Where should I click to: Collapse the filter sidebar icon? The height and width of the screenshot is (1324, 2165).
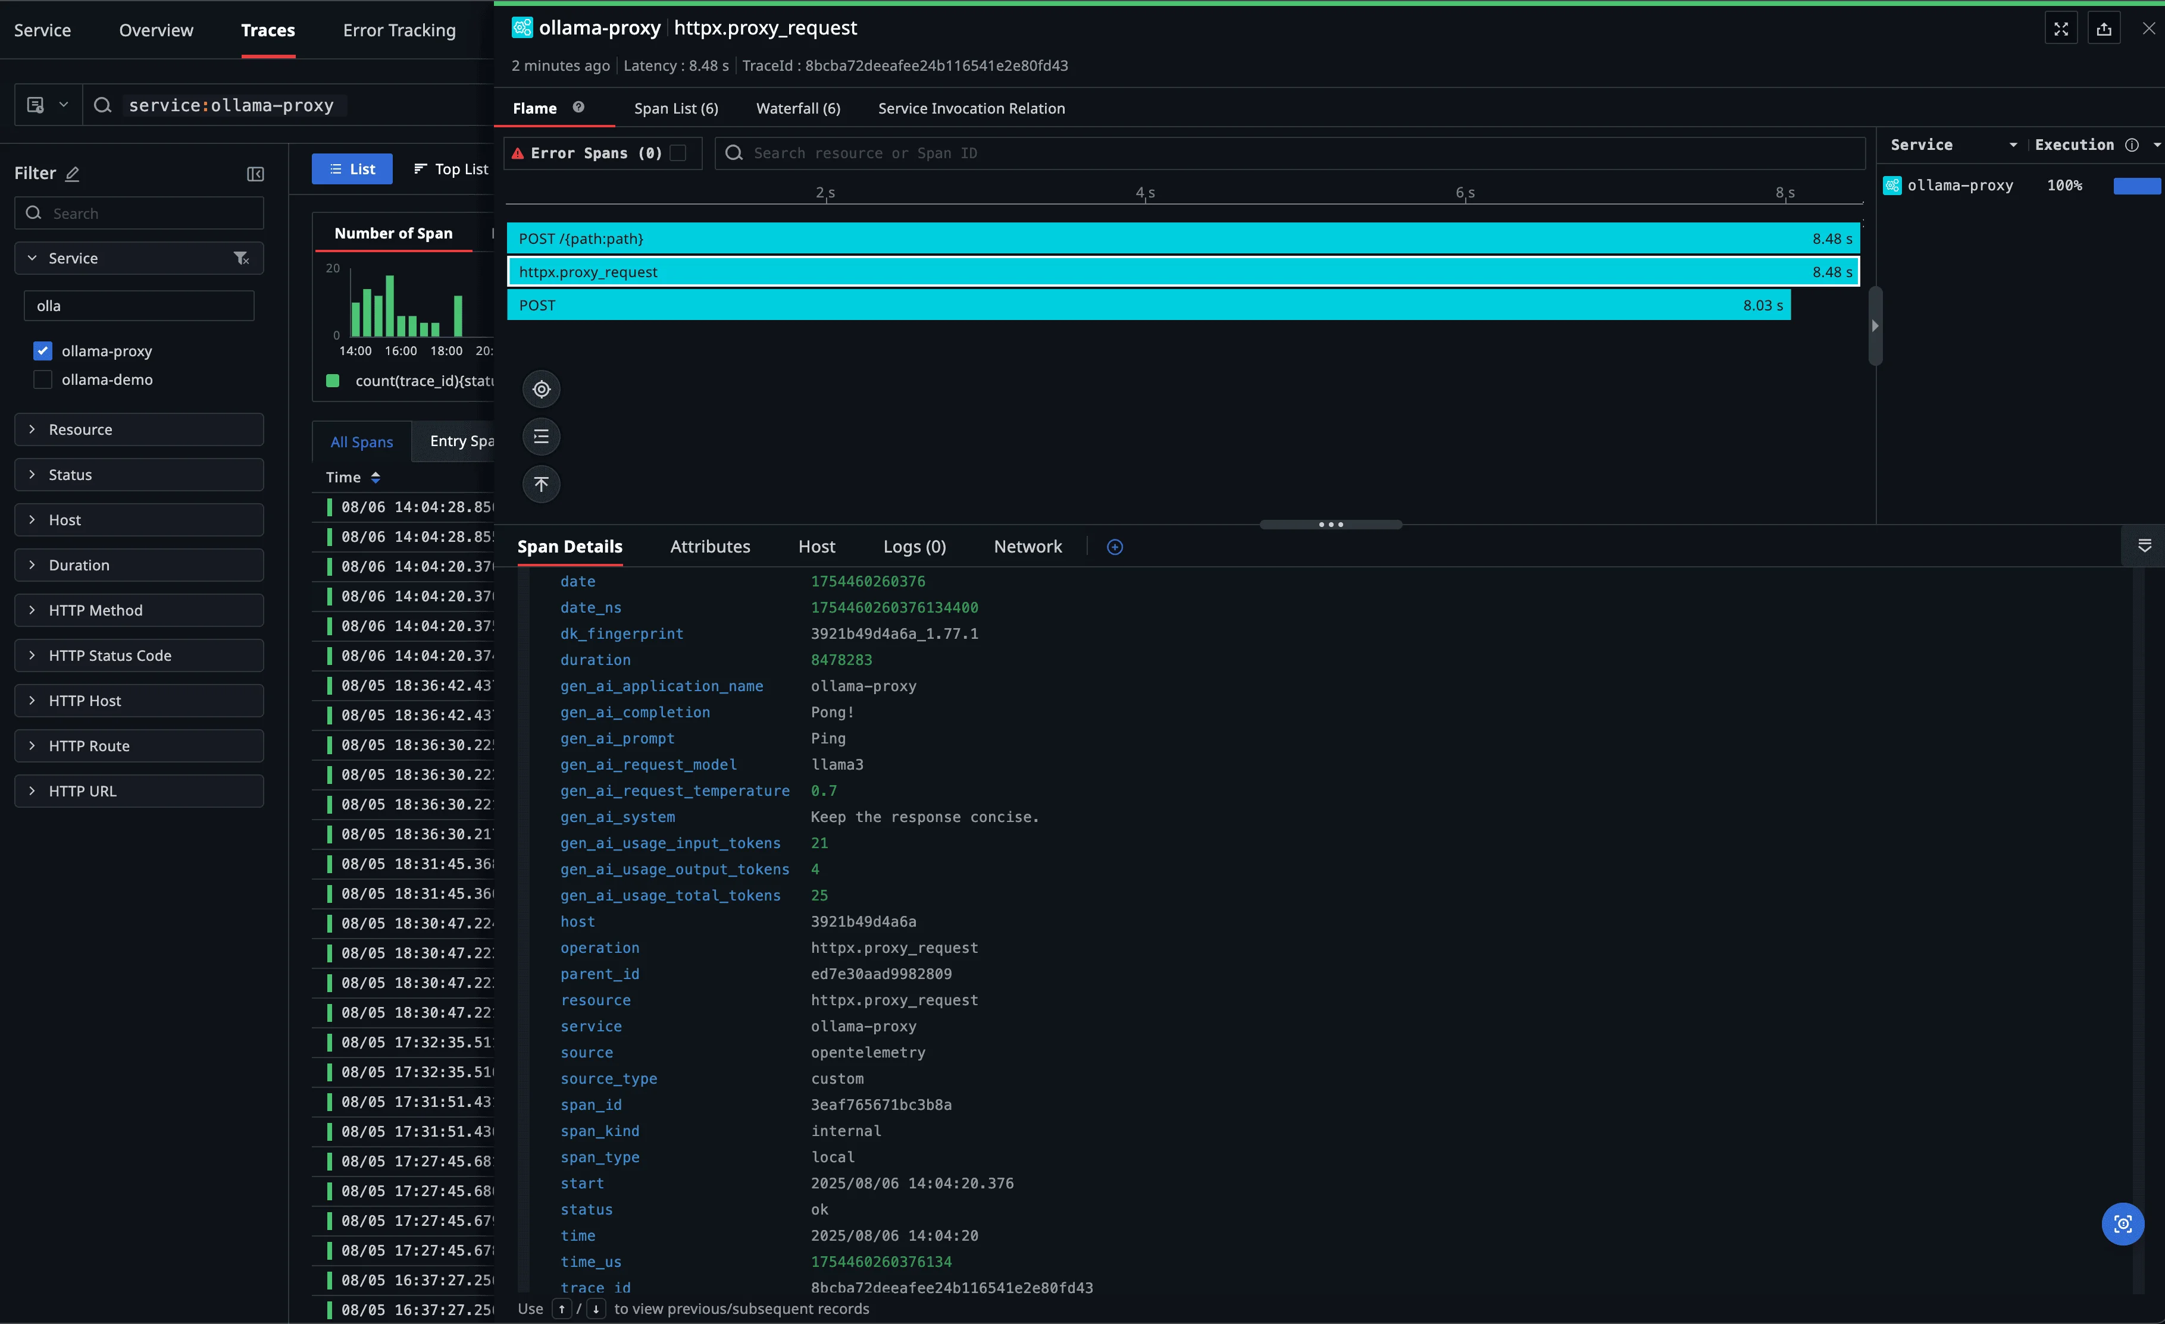[x=255, y=174]
